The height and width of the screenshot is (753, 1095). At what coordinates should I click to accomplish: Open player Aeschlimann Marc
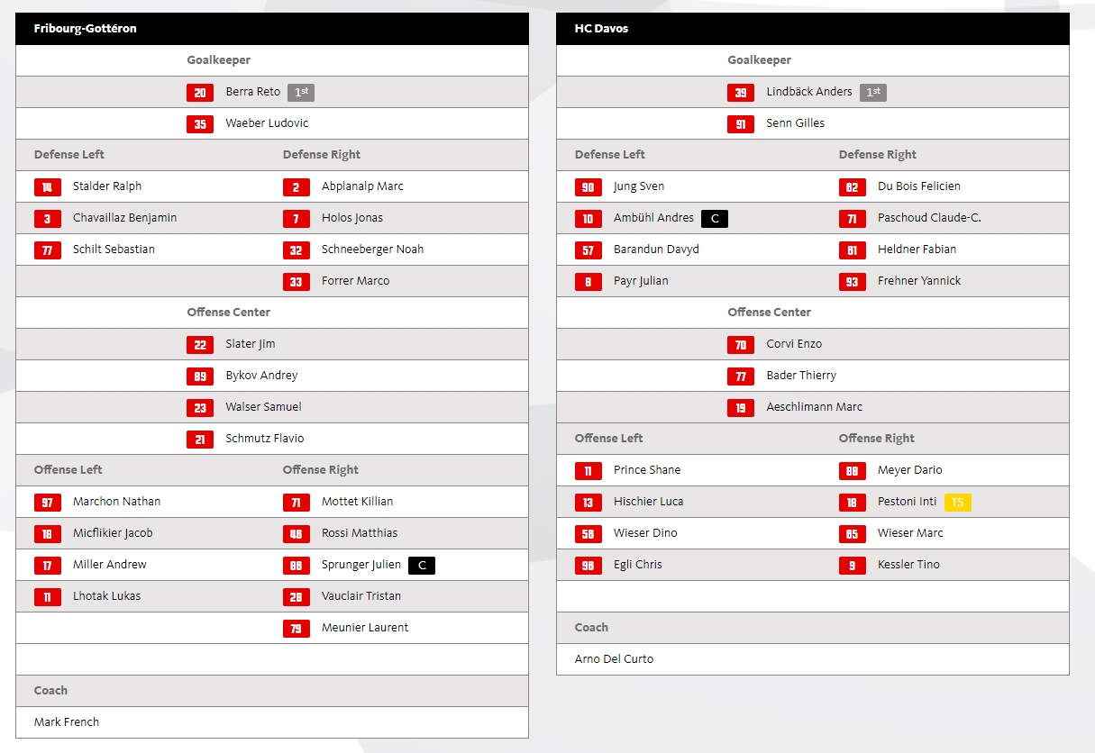click(814, 407)
